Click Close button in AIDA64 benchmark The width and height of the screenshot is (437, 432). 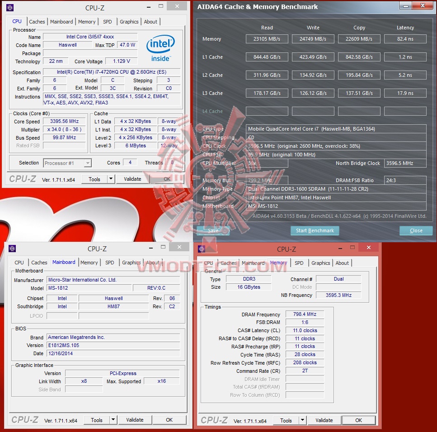[416, 230]
